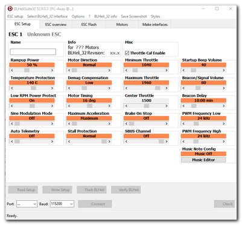
Task: Click the Rampup Power slider thumb
Action: click(x=27, y=70)
